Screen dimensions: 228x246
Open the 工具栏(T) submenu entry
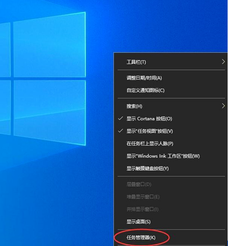tap(171, 62)
